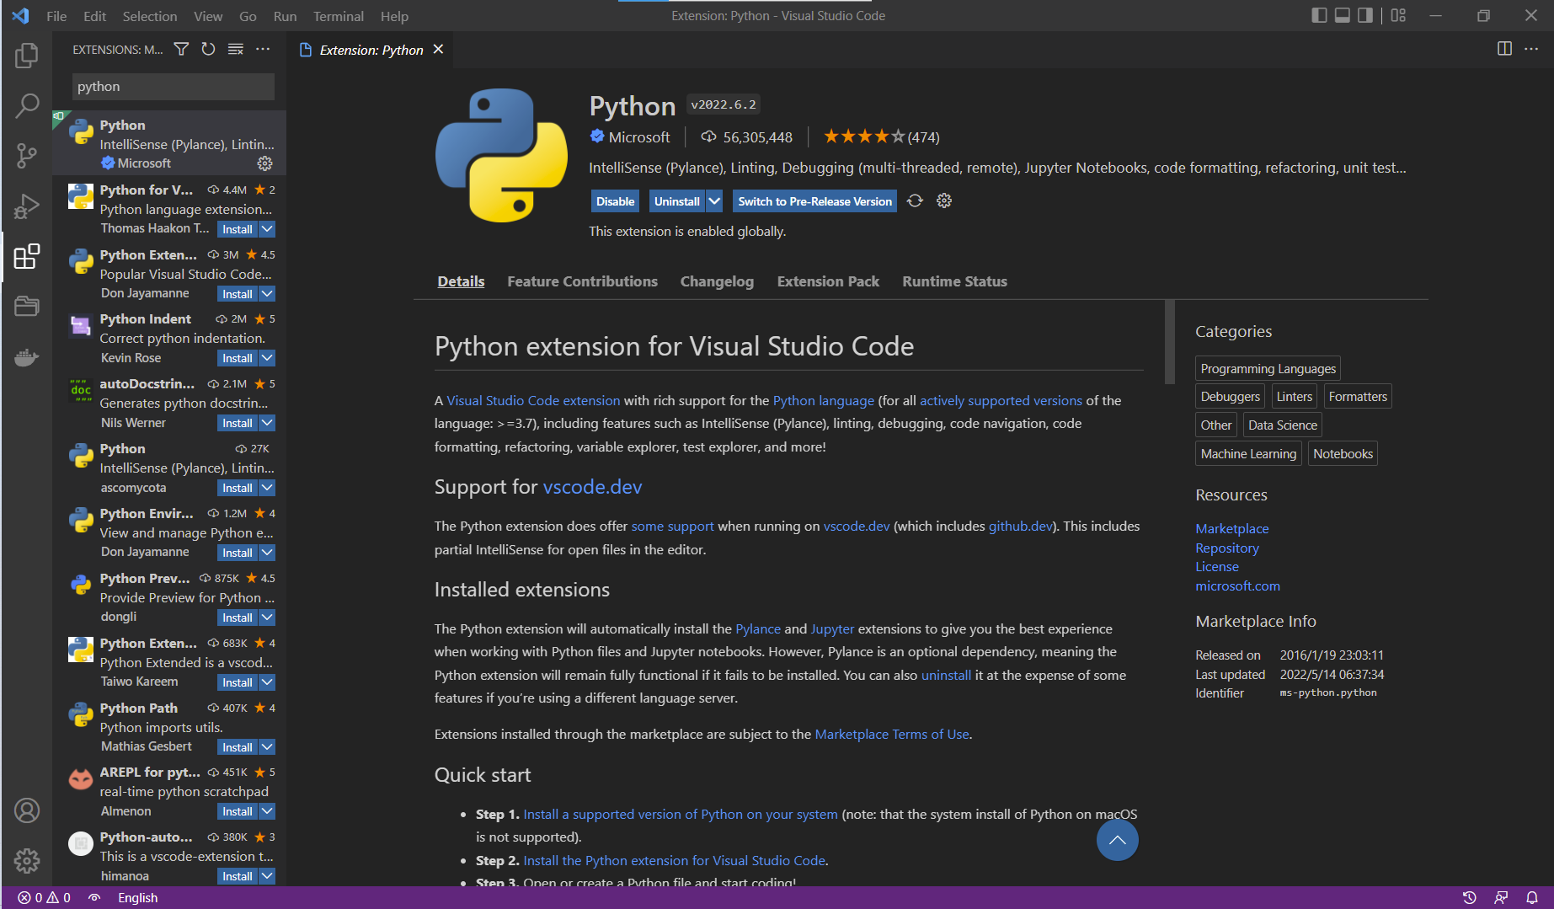The image size is (1554, 909).
Task: Open the Search view
Action: point(26,105)
